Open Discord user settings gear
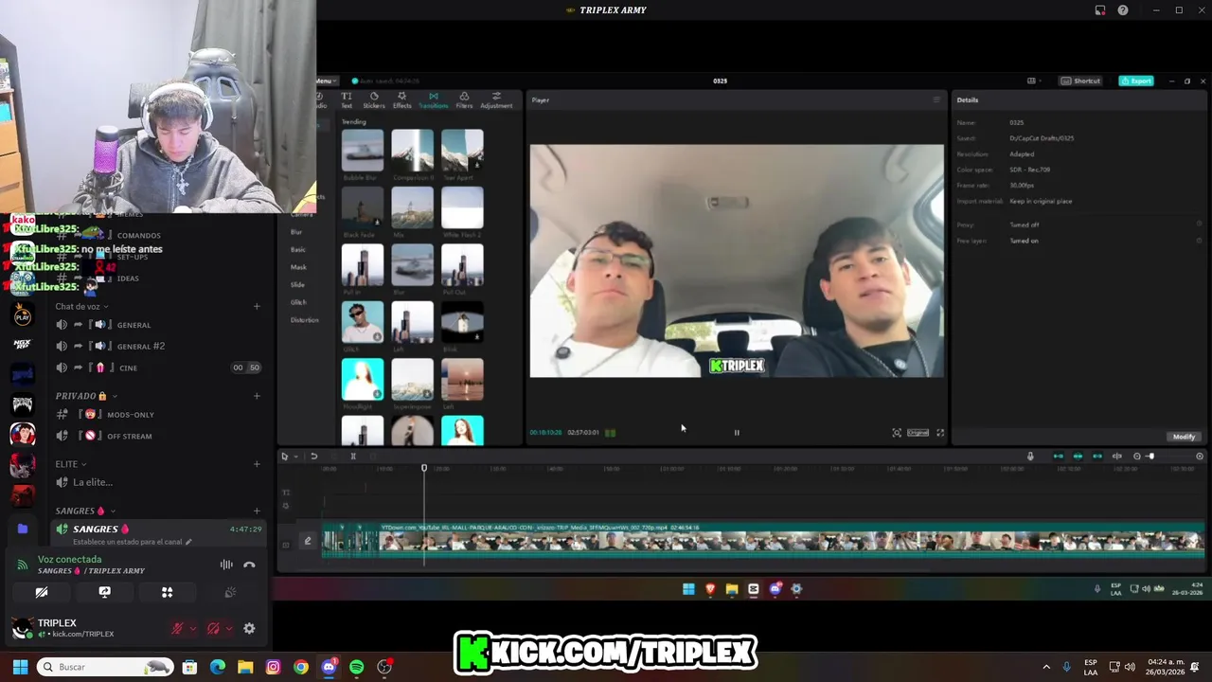The width and height of the screenshot is (1212, 682). (249, 628)
